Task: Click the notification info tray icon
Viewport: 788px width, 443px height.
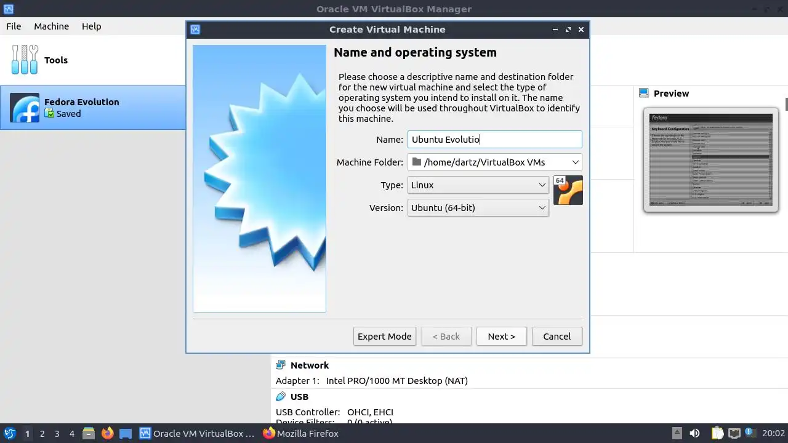Action: tap(750, 433)
